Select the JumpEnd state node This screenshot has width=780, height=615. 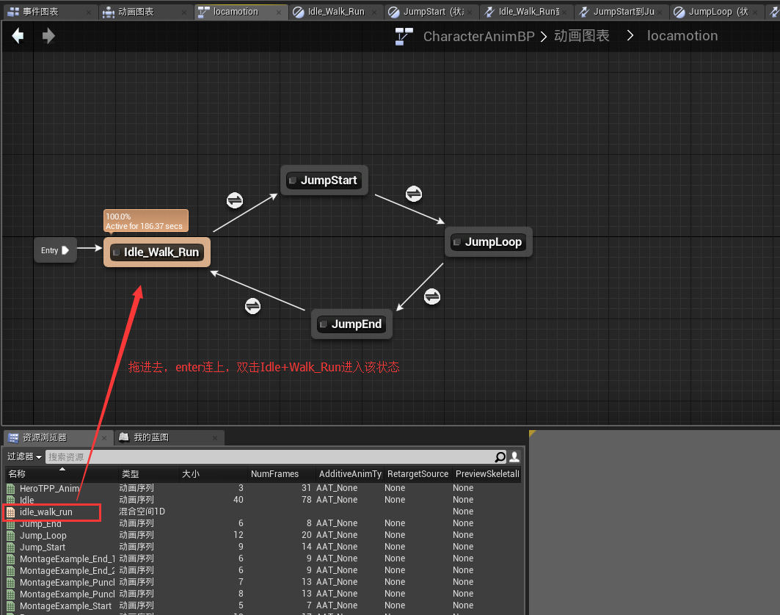coord(351,324)
